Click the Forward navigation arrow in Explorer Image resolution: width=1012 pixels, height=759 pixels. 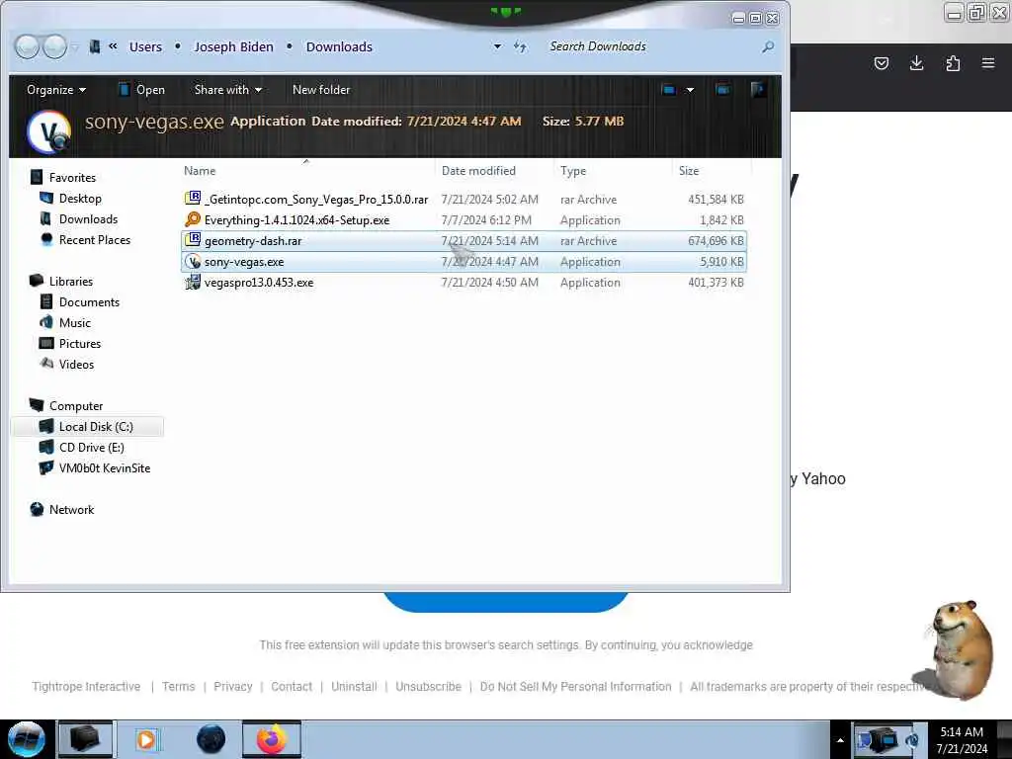(54, 46)
